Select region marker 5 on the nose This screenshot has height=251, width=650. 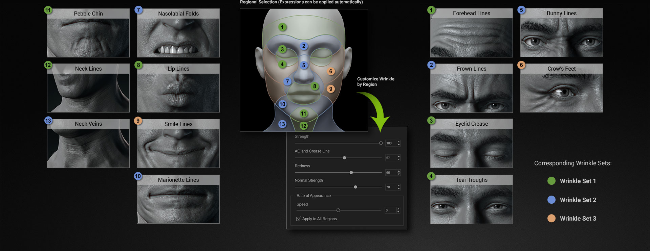point(304,65)
